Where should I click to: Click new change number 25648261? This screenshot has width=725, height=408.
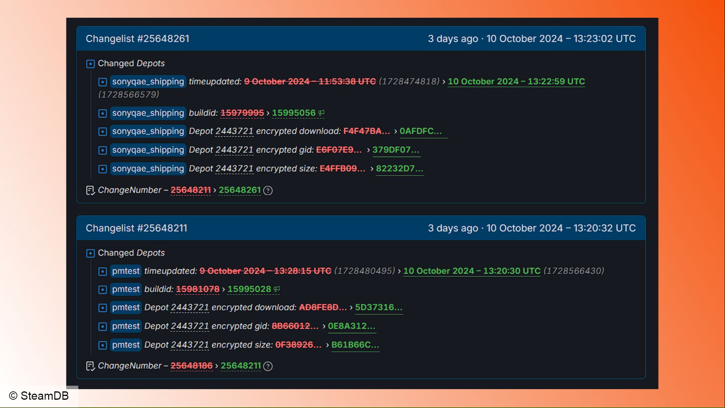pos(240,190)
